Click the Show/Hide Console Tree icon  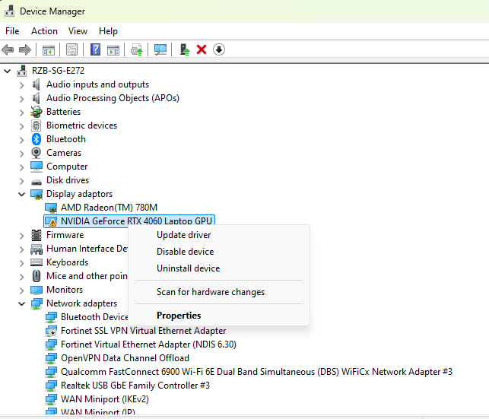pyautogui.click(x=49, y=50)
